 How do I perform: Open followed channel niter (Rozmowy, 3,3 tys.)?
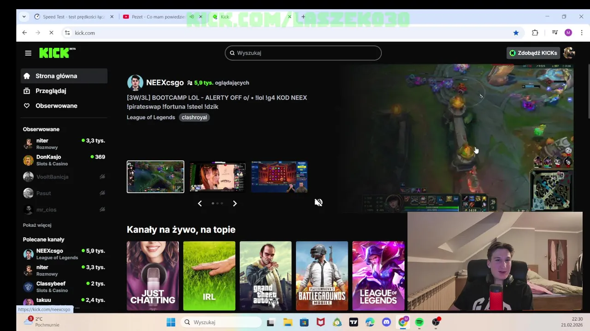click(x=64, y=144)
